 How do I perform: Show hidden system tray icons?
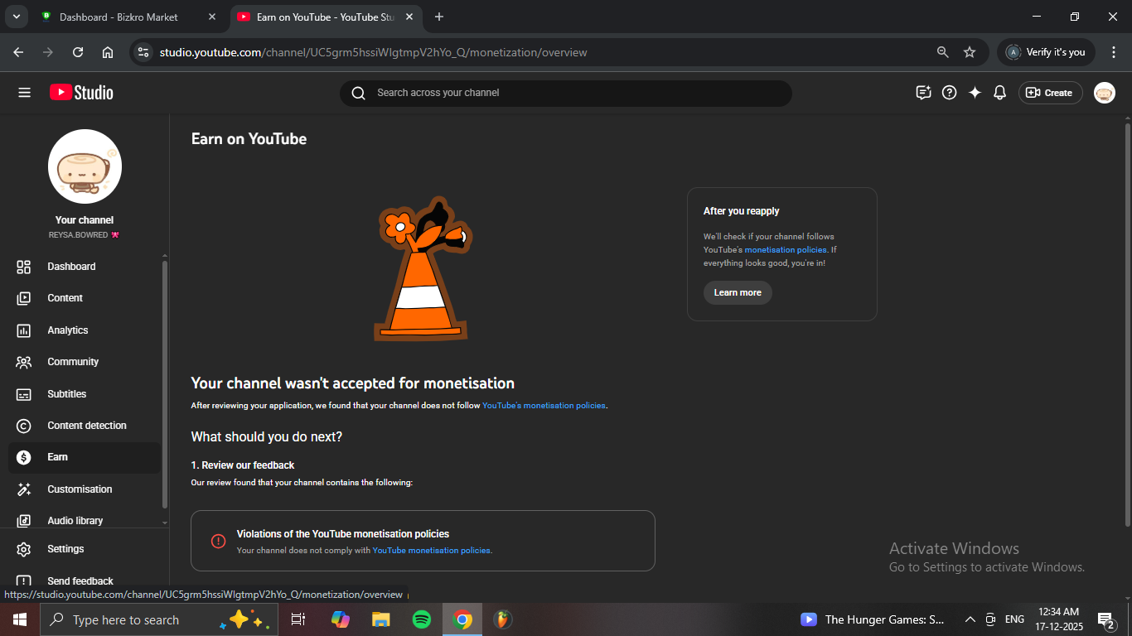[x=970, y=619]
